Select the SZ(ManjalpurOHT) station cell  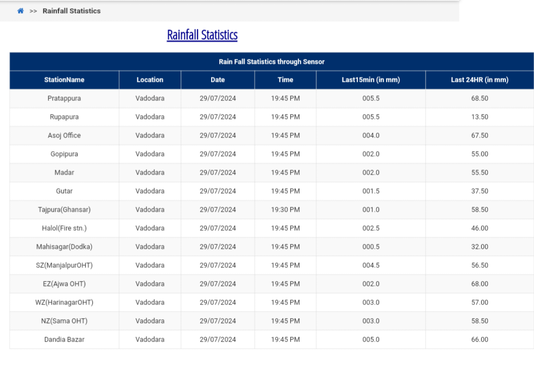pyautogui.click(x=64, y=266)
